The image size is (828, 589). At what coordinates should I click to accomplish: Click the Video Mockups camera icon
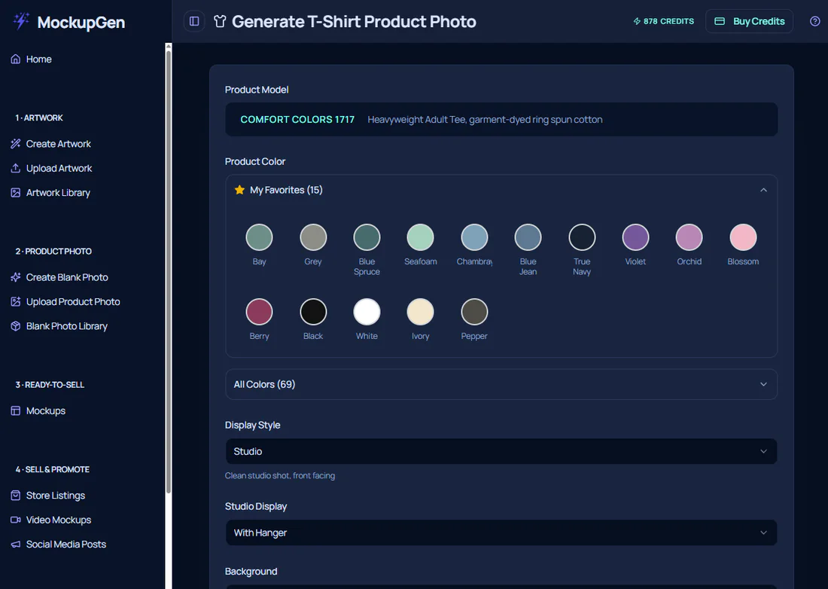click(16, 520)
